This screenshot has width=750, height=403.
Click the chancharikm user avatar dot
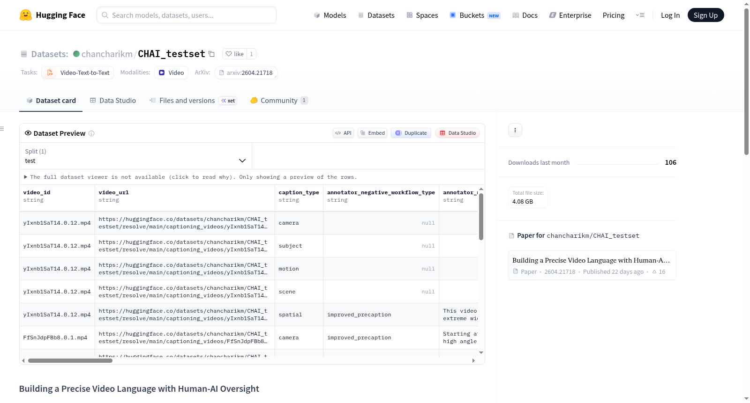click(76, 54)
